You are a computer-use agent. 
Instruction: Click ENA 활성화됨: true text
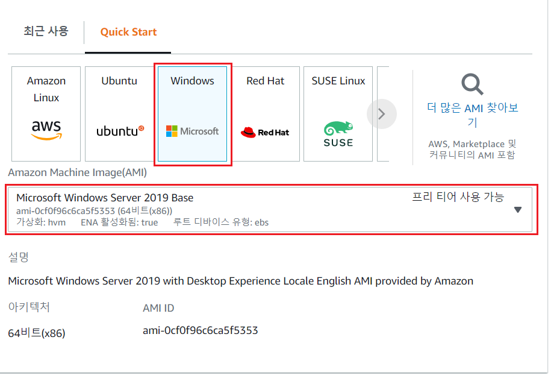(119, 222)
